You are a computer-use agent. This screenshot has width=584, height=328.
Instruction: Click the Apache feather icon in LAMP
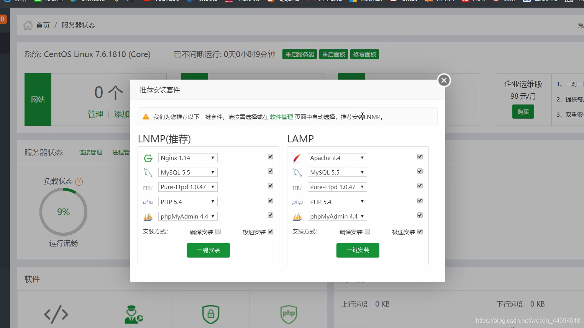[297, 158]
